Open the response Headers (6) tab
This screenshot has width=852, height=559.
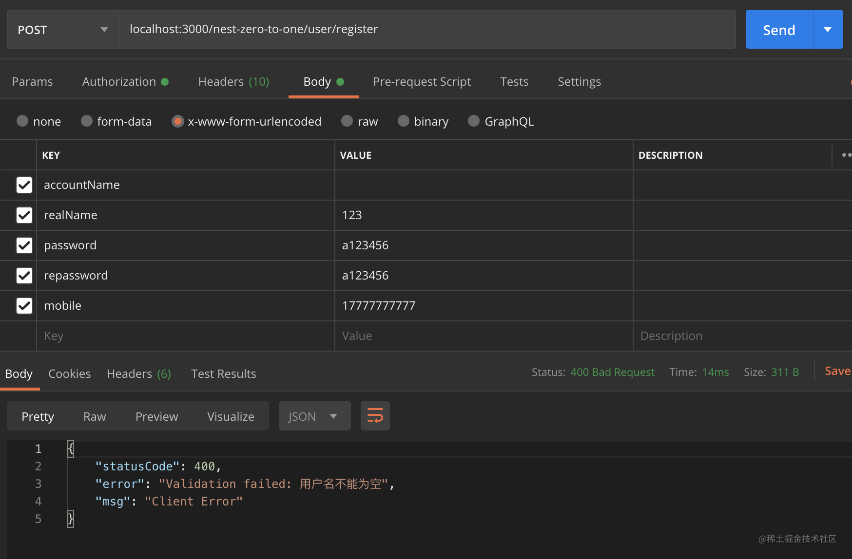[x=139, y=373]
